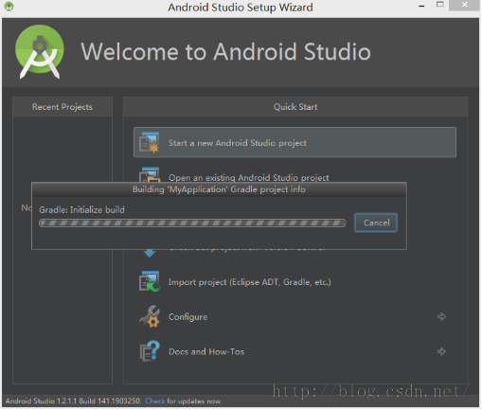Click the new Android Studio project icon
The height and width of the screenshot is (410, 482).
(150, 143)
